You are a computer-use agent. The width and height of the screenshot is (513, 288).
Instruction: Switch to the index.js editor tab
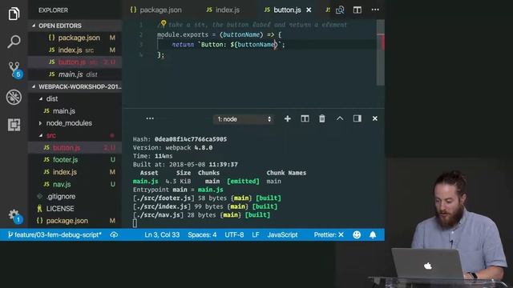coord(223,10)
